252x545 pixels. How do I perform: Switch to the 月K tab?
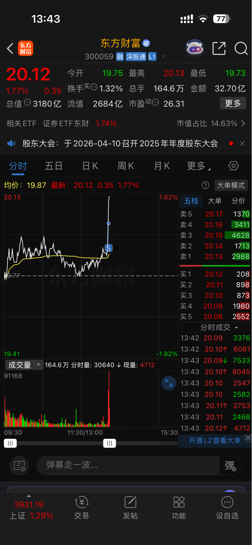point(162,166)
